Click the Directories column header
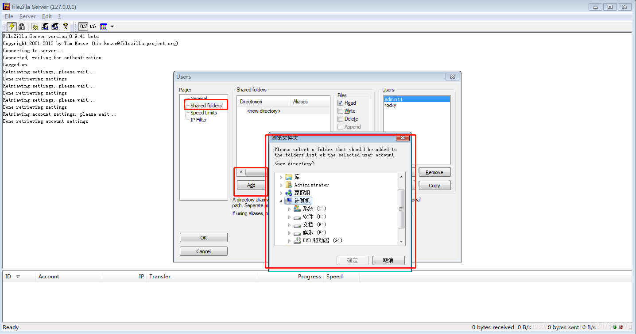The height and width of the screenshot is (334, 636). [x=264, y=102]
